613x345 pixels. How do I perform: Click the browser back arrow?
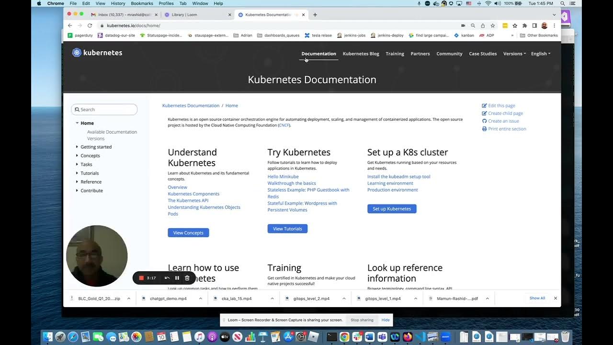point(70,25)
